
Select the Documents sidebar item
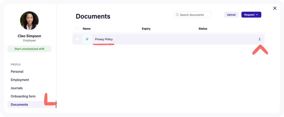[x=19, y=105]
